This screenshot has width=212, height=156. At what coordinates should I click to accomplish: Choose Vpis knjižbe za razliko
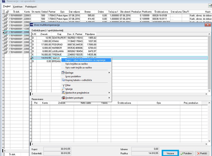pos(77,64)
